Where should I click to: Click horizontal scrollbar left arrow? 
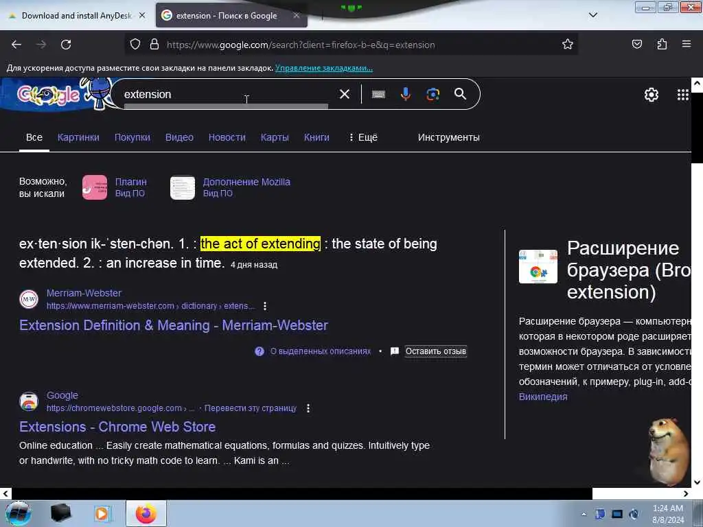5,494
